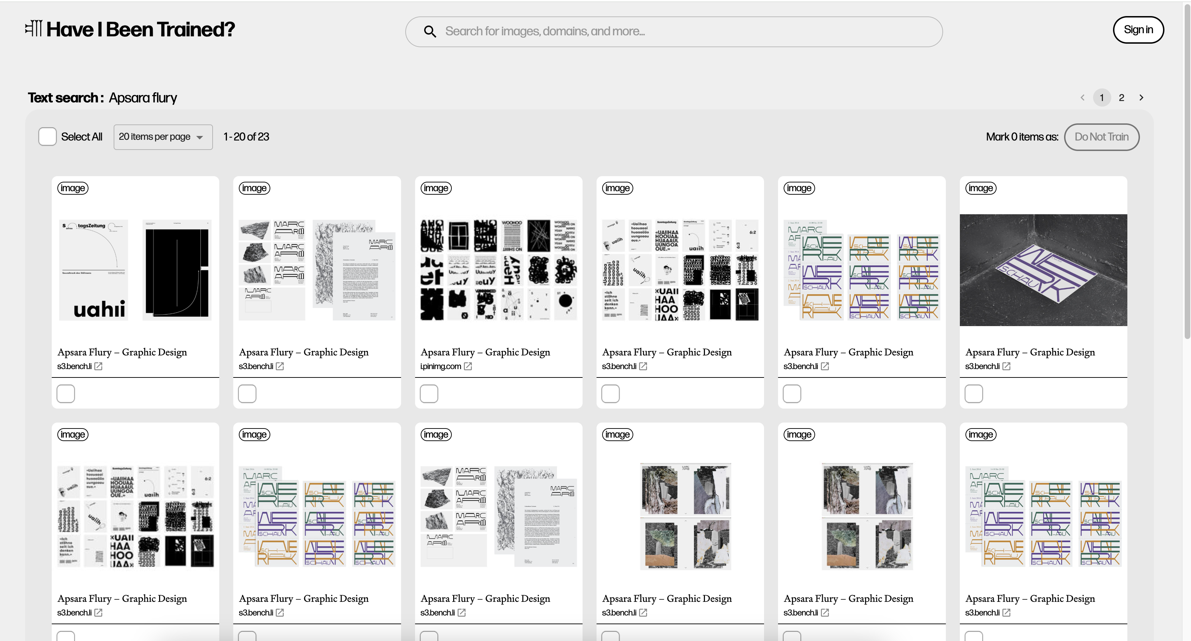Click image badge on last bottom-row colorful logo card
The height and width of the screenshot is (641, 1191).
[x=980, y=434]
